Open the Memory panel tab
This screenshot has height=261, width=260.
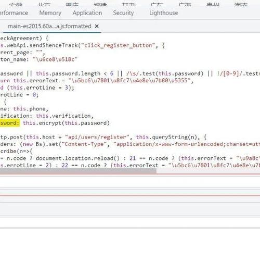[50, 13]
